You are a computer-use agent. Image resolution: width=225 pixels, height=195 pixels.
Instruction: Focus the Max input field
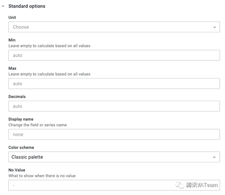coord(114,83)
